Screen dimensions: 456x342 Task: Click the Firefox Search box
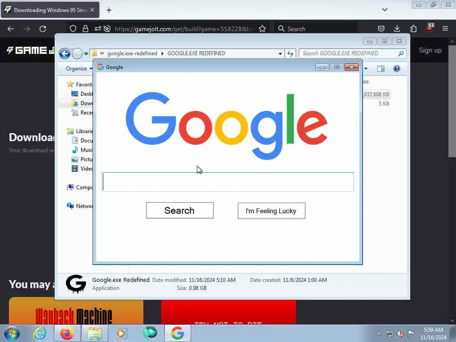316,29
